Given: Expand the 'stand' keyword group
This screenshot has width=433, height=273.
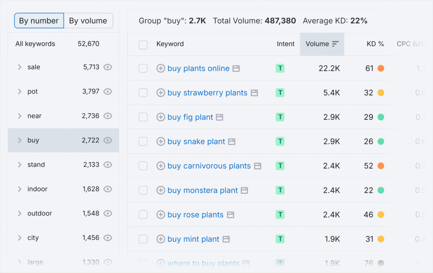Looking at the screenshot, I should [x=19, y=165].
